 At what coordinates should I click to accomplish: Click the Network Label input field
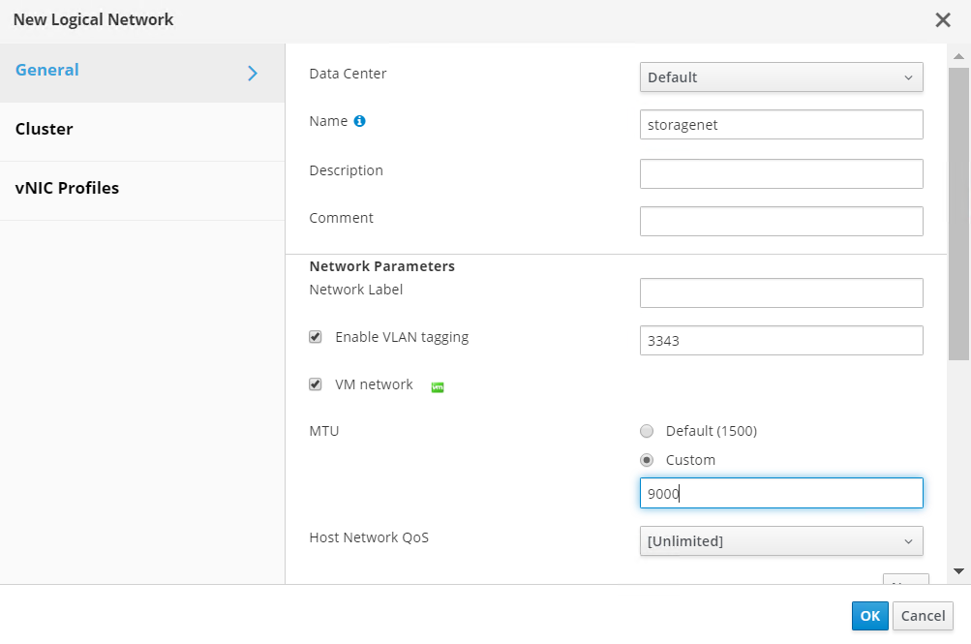pos(781,292)
